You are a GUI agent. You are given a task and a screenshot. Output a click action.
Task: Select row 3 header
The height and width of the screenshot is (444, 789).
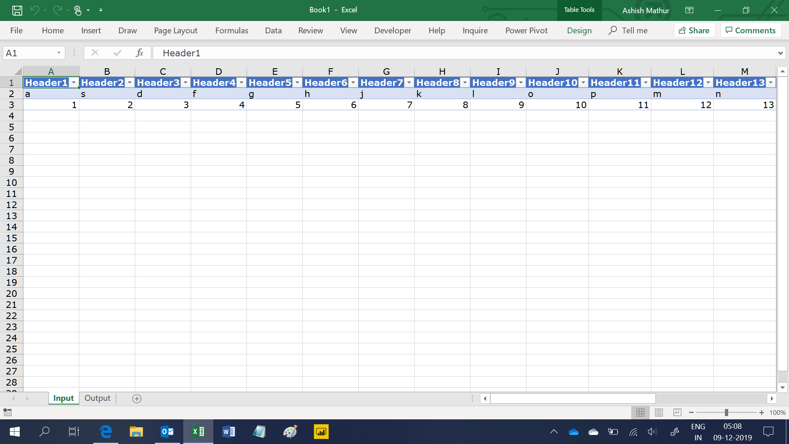(x=12, y=105)
